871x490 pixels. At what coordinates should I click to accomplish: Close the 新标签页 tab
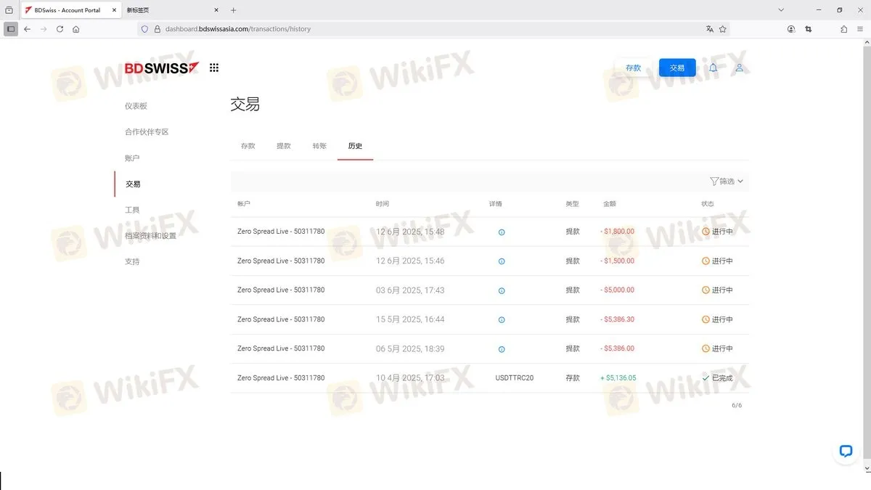pyautogui.click(x=216, y=10)
